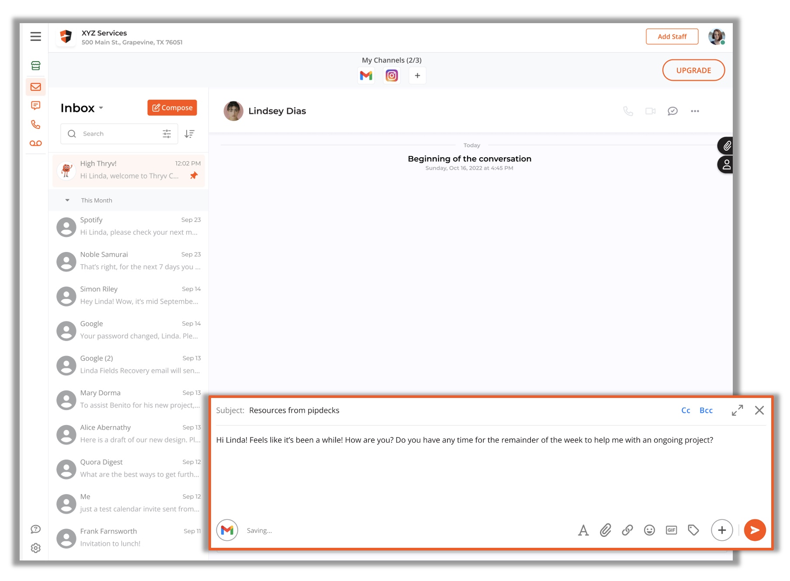Viewport: 790px width, 581px height.
Task: Add a new channel with plus button
Action: 417,76
